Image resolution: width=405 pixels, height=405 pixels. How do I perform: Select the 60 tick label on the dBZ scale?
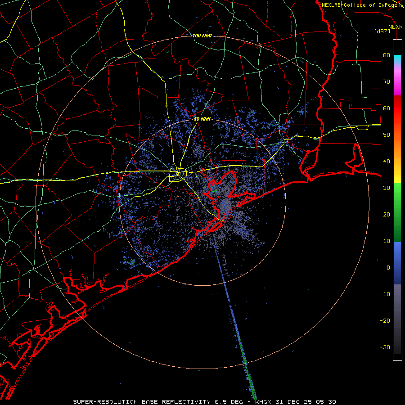(x=387, y=108)
